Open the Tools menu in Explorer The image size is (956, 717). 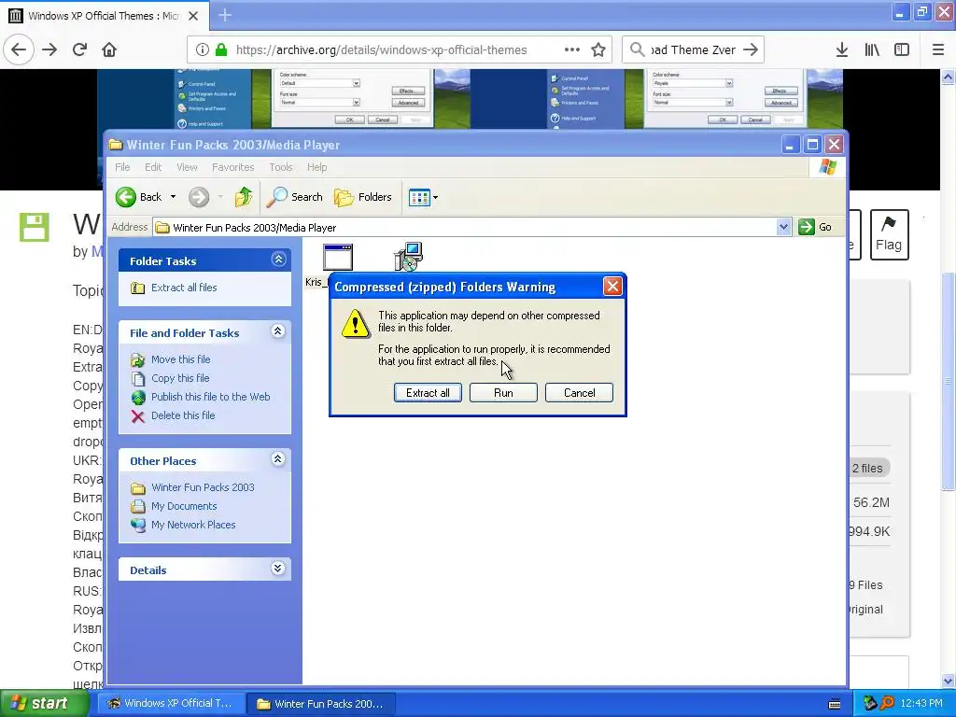[281, 167]
